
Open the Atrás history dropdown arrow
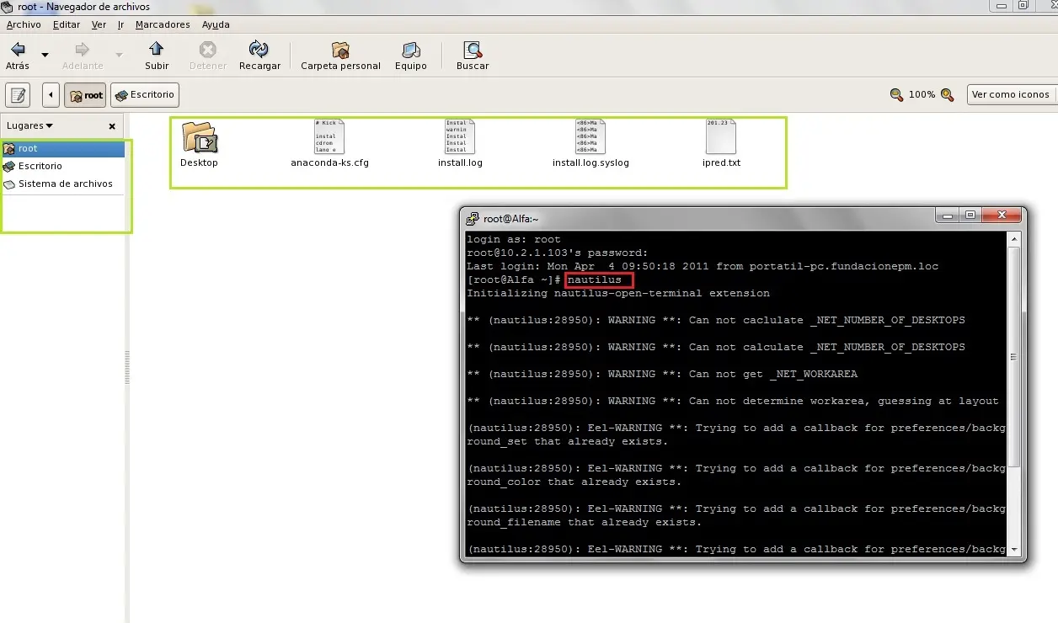[45, 56]
